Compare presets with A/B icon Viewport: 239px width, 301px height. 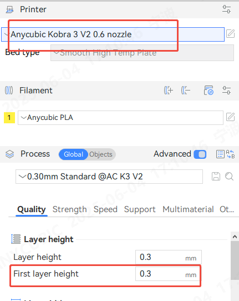click(230, 154)
